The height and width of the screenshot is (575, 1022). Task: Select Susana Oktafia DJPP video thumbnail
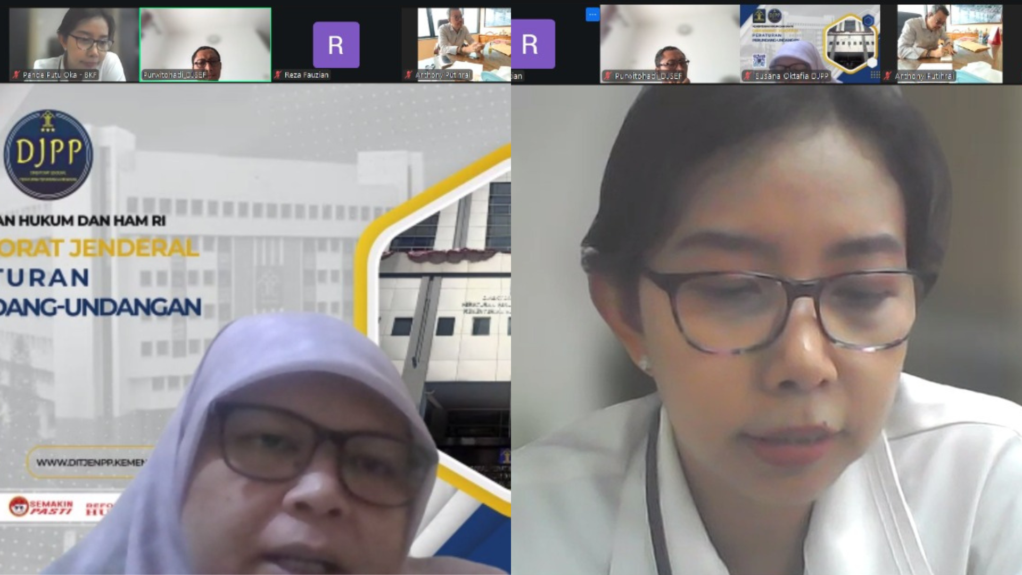point(810,44)
